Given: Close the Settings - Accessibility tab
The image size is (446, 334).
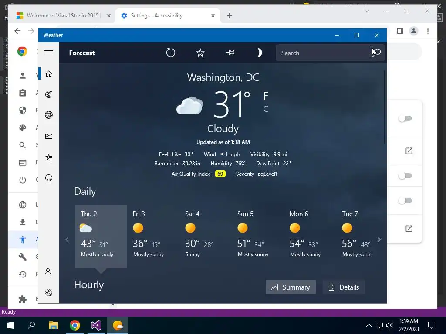Looking at the screenshot, I should point(213,16).
